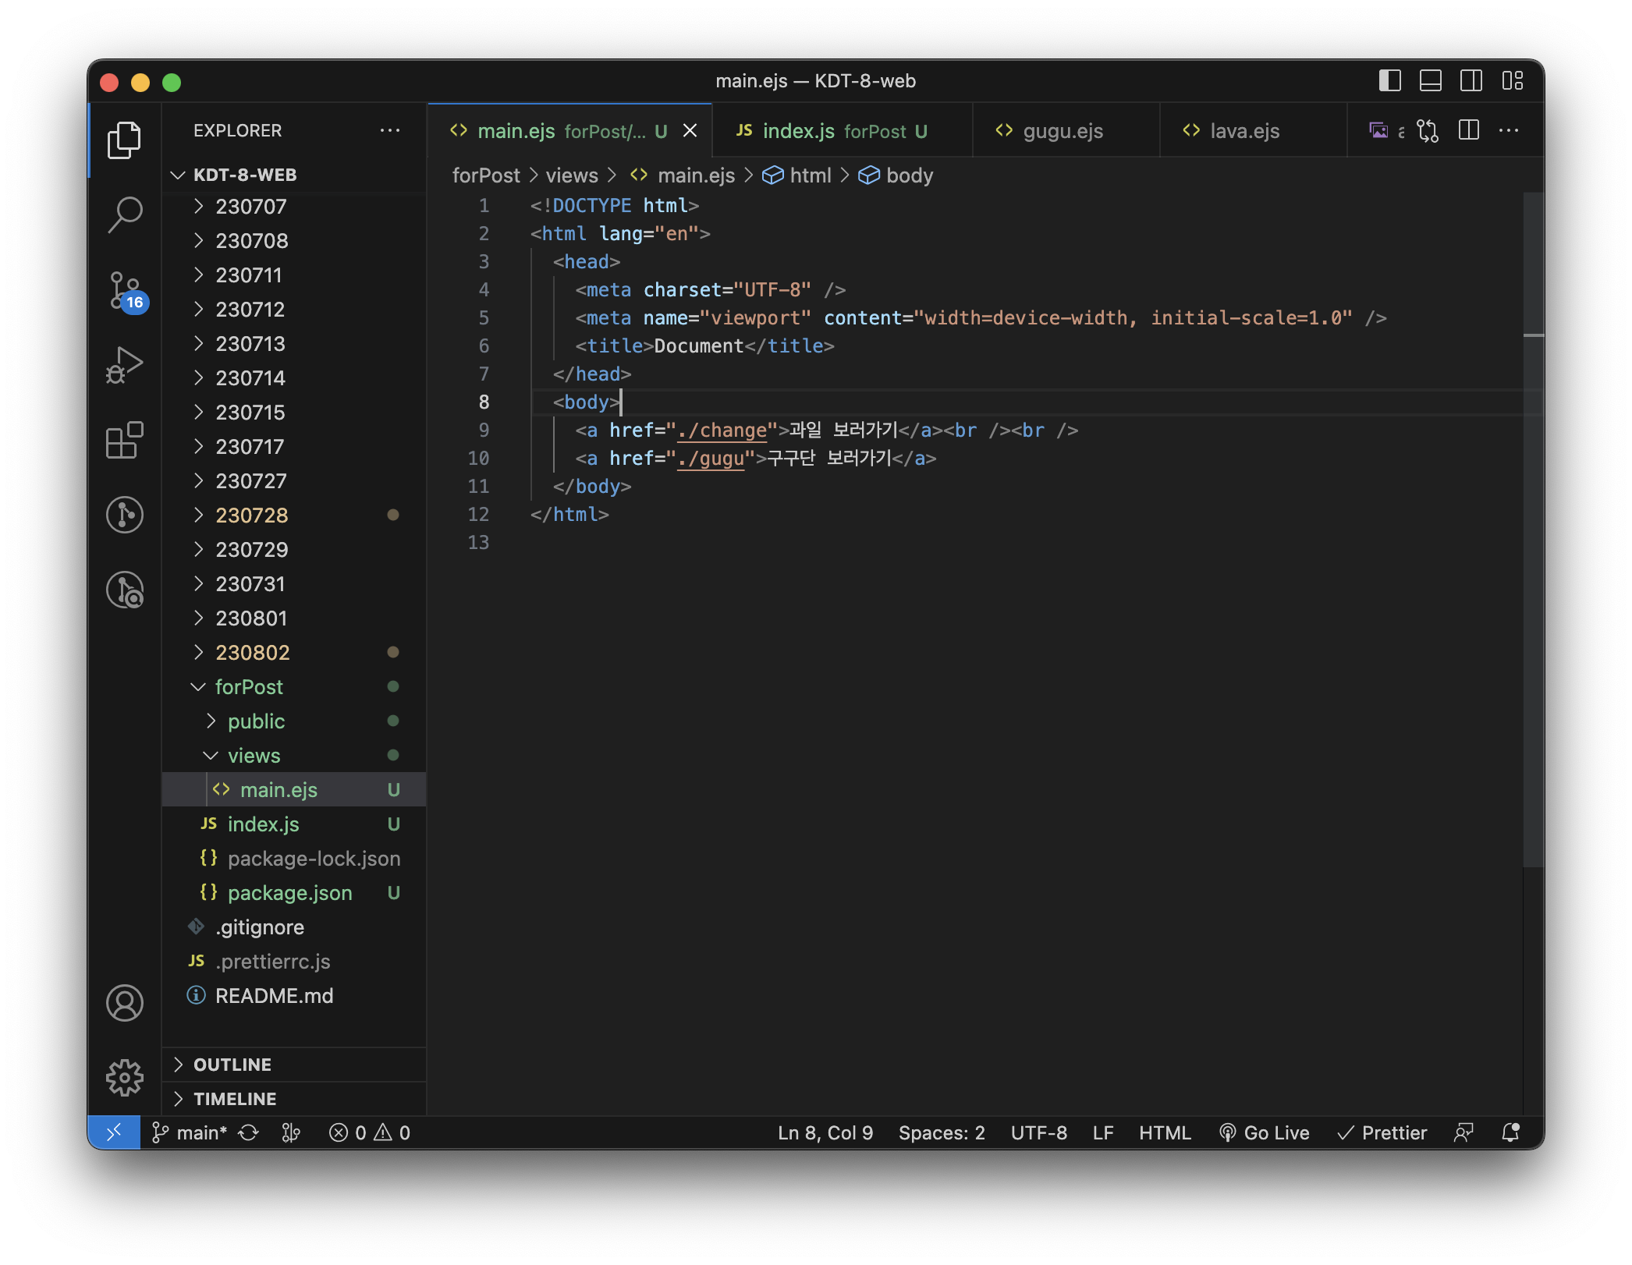This screenshot has width=1632, height=1265.
Task: Click the Synchronize Changes icon in status bar
Action: 249,1132
